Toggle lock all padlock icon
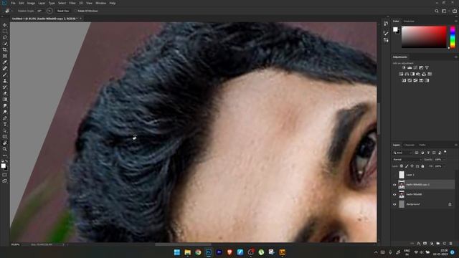 (422, 166)
